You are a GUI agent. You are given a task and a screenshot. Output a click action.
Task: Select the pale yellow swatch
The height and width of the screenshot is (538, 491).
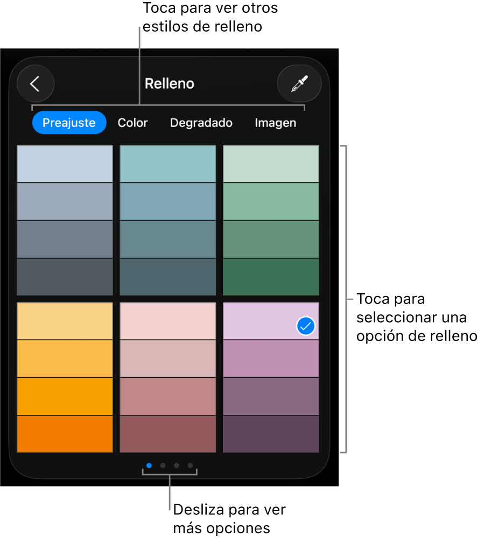coord(65,321)
